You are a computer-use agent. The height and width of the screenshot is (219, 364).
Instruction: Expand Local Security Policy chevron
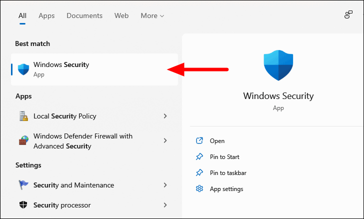[165, 116]
